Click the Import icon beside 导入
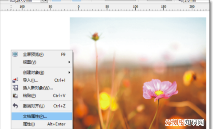The width and height of the screenshot is (213, 129). click(15, 80)
